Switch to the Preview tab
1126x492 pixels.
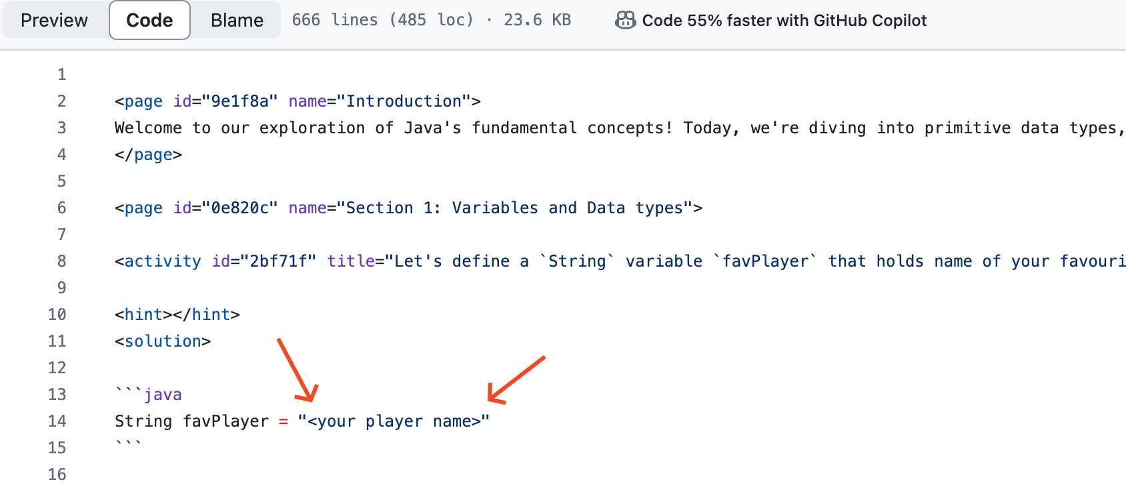click(x=54, y=20)
